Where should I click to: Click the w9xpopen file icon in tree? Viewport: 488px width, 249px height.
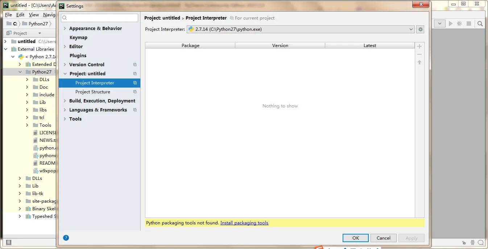[x=36, y=171]
